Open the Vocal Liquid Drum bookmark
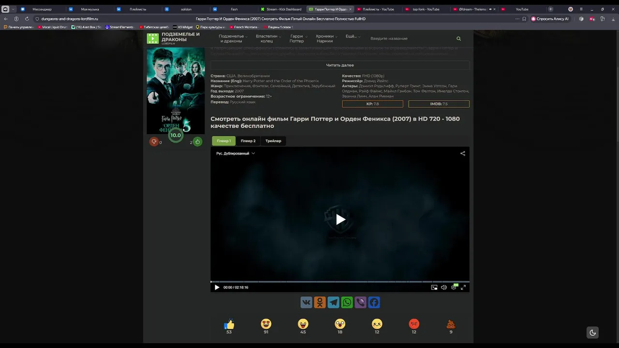Viewport: 619px width, 348px height. pos(52,27)
